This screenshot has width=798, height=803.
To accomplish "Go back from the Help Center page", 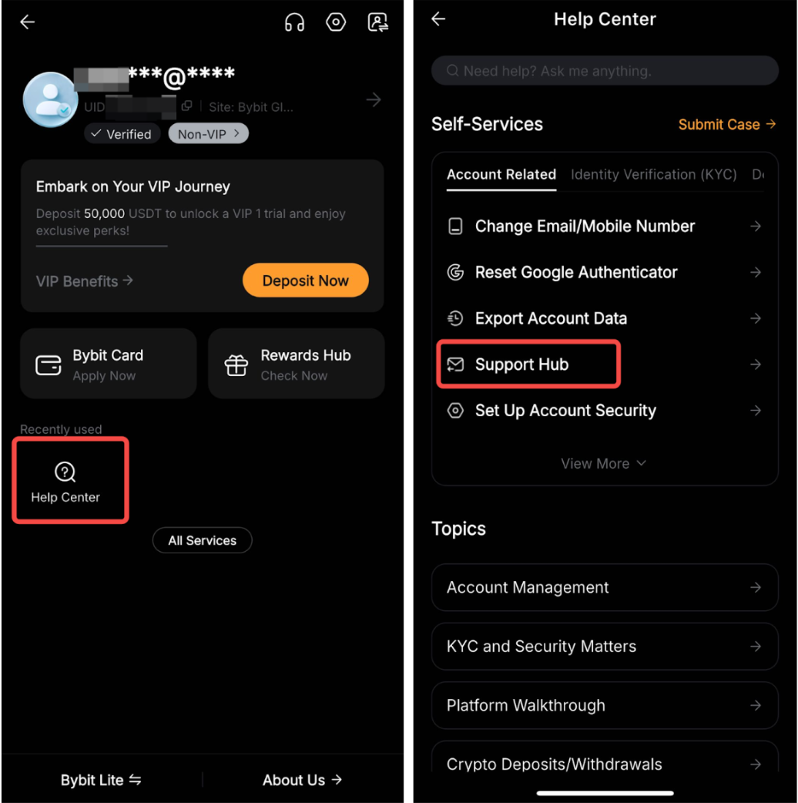I will point(439,19).
